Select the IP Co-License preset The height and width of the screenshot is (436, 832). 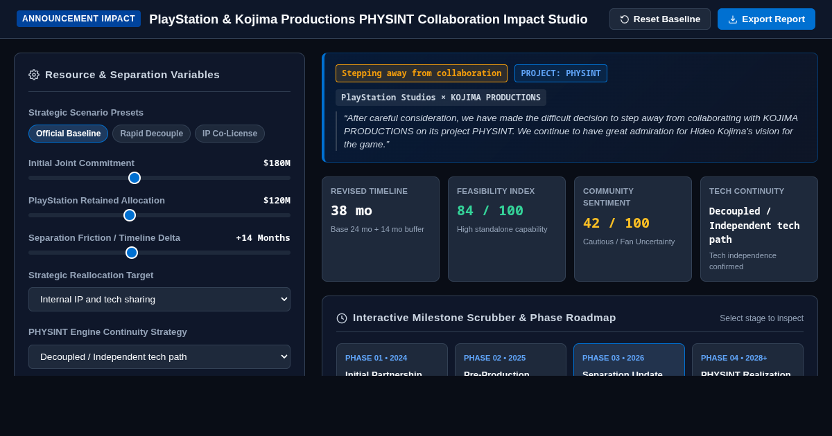point(229,134)
